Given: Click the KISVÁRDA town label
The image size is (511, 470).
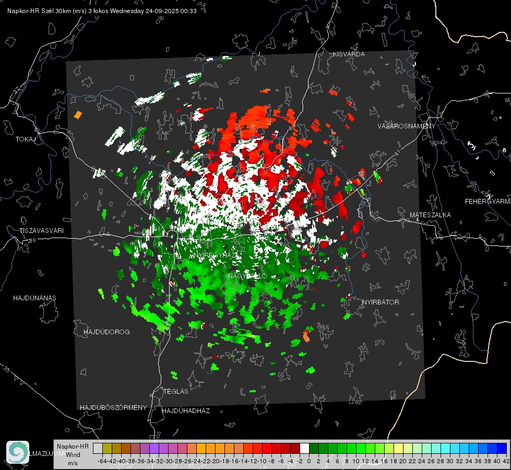Looking at the screenshot, I should tap(349, 54).
